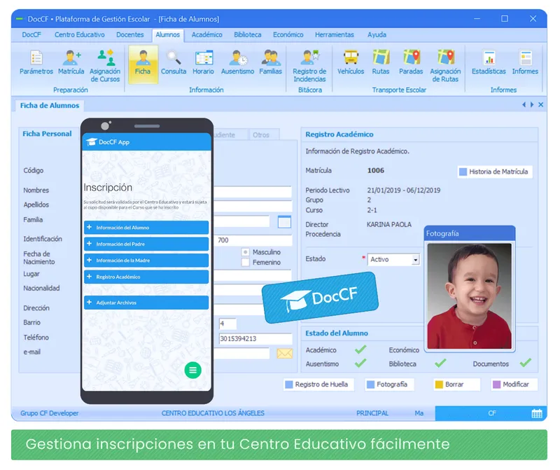Switch to the Otros tab
This screenshot has height=470, width=560.
[x=264, y=134]
